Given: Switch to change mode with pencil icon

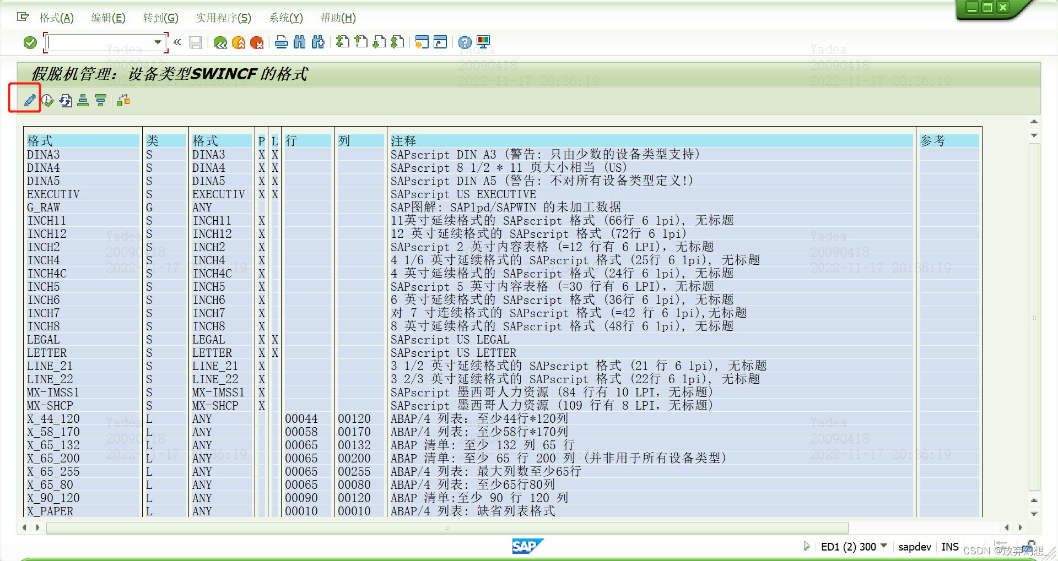Looking at the screenshot, I should pos(30,100).
